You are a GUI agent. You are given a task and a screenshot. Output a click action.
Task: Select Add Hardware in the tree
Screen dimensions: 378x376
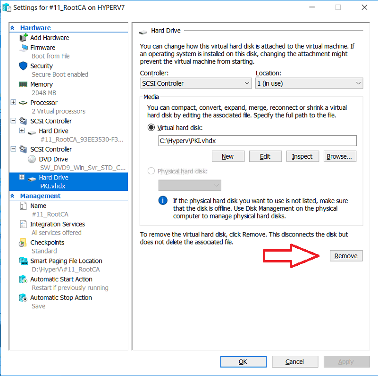point(50,38)
